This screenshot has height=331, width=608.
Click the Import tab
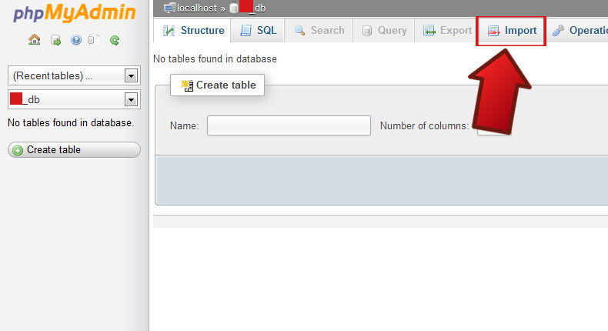pyautogui.click(x=512, y=31)
